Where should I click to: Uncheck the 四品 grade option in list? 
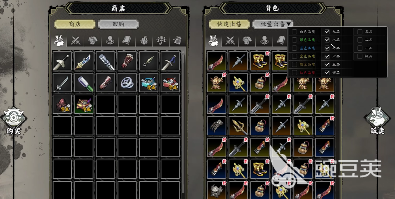pyautogui.click(x=327, y=73)
